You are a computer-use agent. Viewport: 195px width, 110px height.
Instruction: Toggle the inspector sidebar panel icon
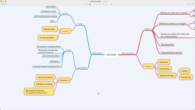(x=193, y=4)
